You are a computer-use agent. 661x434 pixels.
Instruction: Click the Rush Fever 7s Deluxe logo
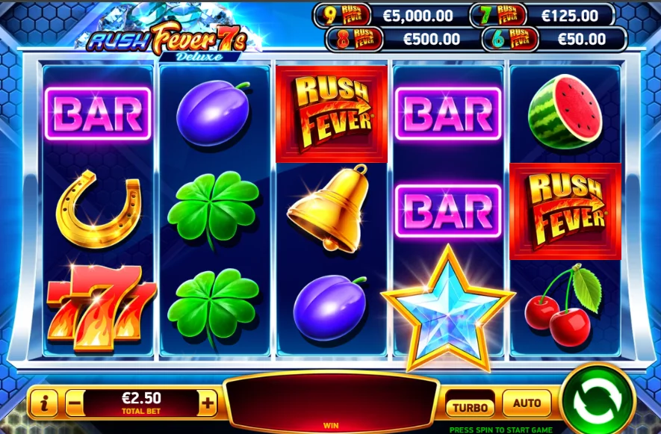pos(169,41)
